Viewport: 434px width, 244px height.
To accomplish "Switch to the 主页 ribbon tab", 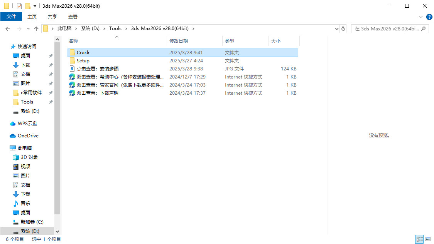I will [32, 17].
